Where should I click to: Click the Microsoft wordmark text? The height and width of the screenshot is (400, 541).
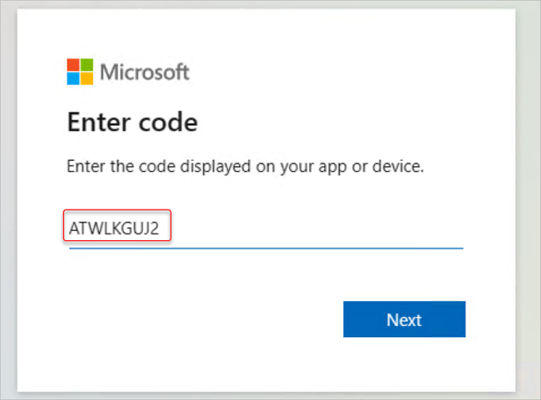(x=145, y=72)
